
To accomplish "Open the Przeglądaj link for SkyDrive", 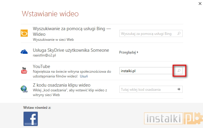I will [127, 52].
